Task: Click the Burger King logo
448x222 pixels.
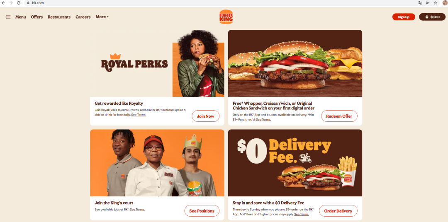Action: (226, 17)
